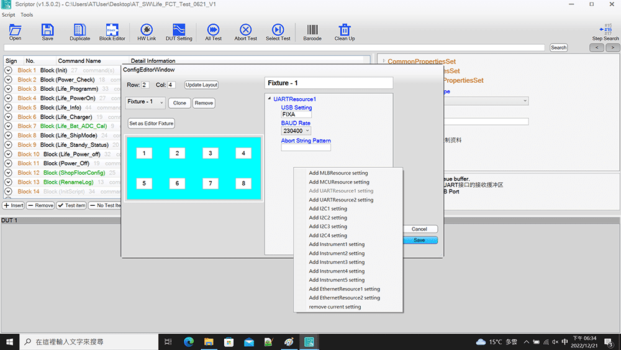Open Task View in the taskbar
Screen dimensions: 621x350
(x=168, y=342)
